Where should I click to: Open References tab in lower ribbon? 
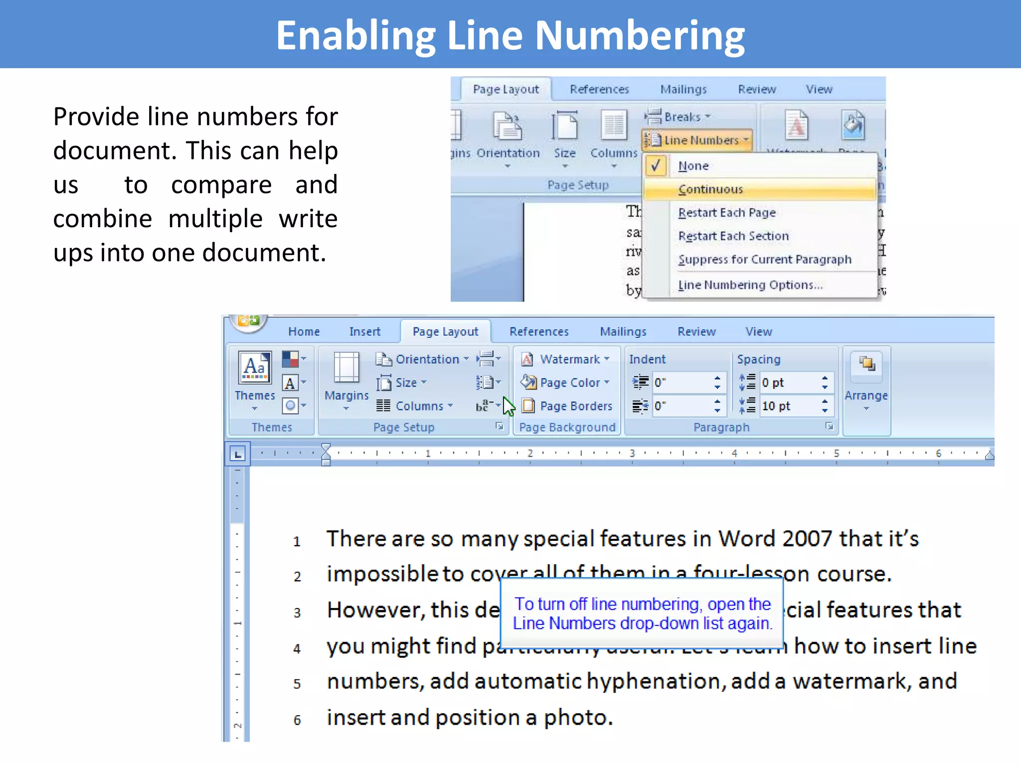539,332
